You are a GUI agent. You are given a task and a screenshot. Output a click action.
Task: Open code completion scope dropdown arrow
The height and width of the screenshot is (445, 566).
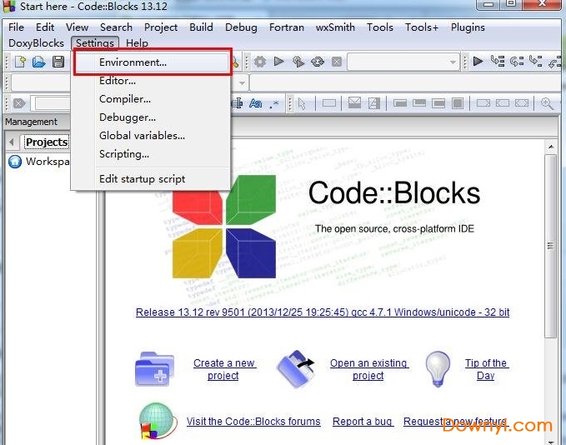[x=243, y=83]
